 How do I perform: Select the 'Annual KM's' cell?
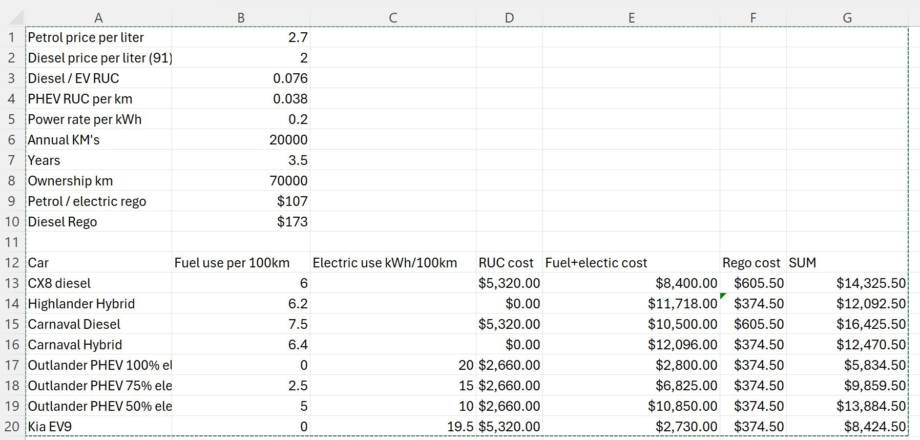[x=98, y=140]
